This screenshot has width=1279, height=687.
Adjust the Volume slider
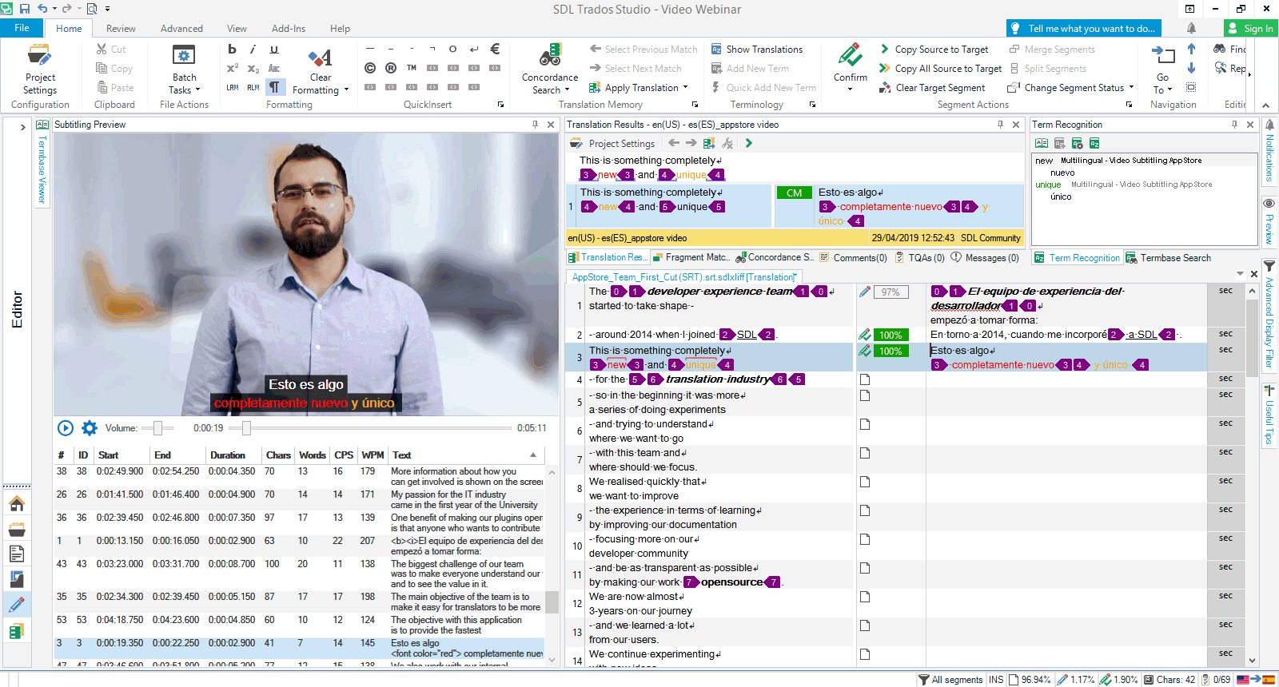(x=157, y=428)
